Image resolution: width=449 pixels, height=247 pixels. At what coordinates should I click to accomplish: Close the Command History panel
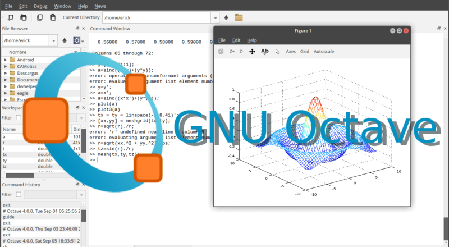(x=83, y=185)
